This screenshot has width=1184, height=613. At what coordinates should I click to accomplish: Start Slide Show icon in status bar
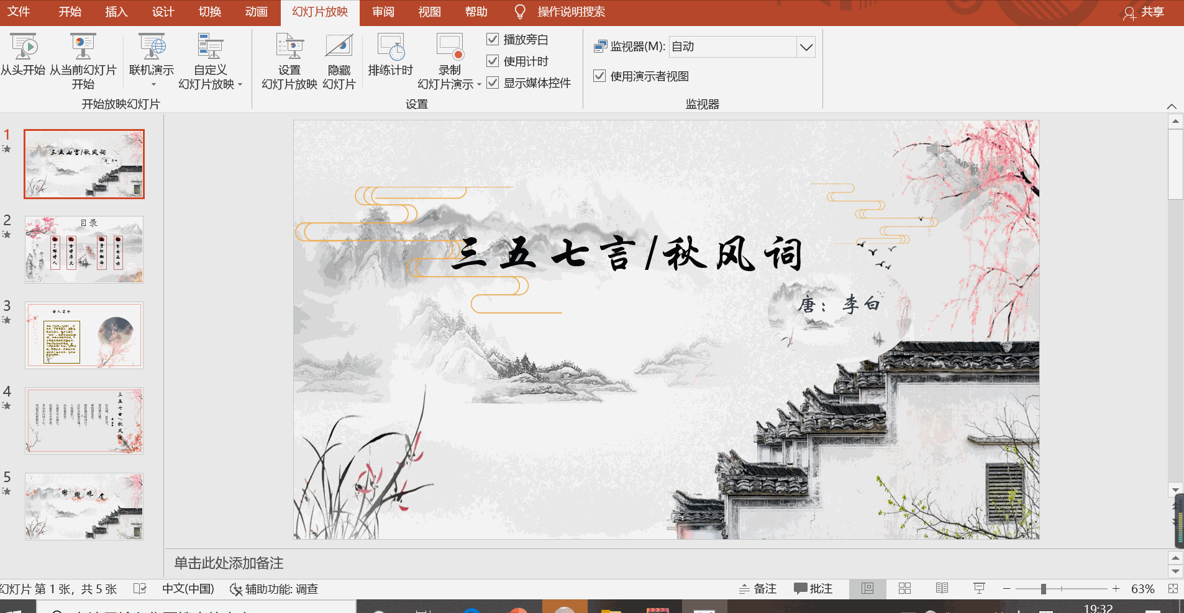pyautogui.click(x=979, y=589)
